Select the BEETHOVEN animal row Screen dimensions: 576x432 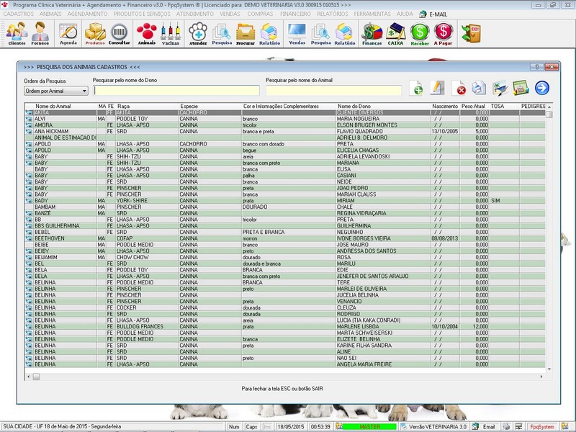(285, 238)
